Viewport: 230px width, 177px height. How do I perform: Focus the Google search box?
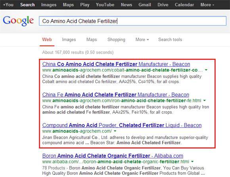point(132,21)
